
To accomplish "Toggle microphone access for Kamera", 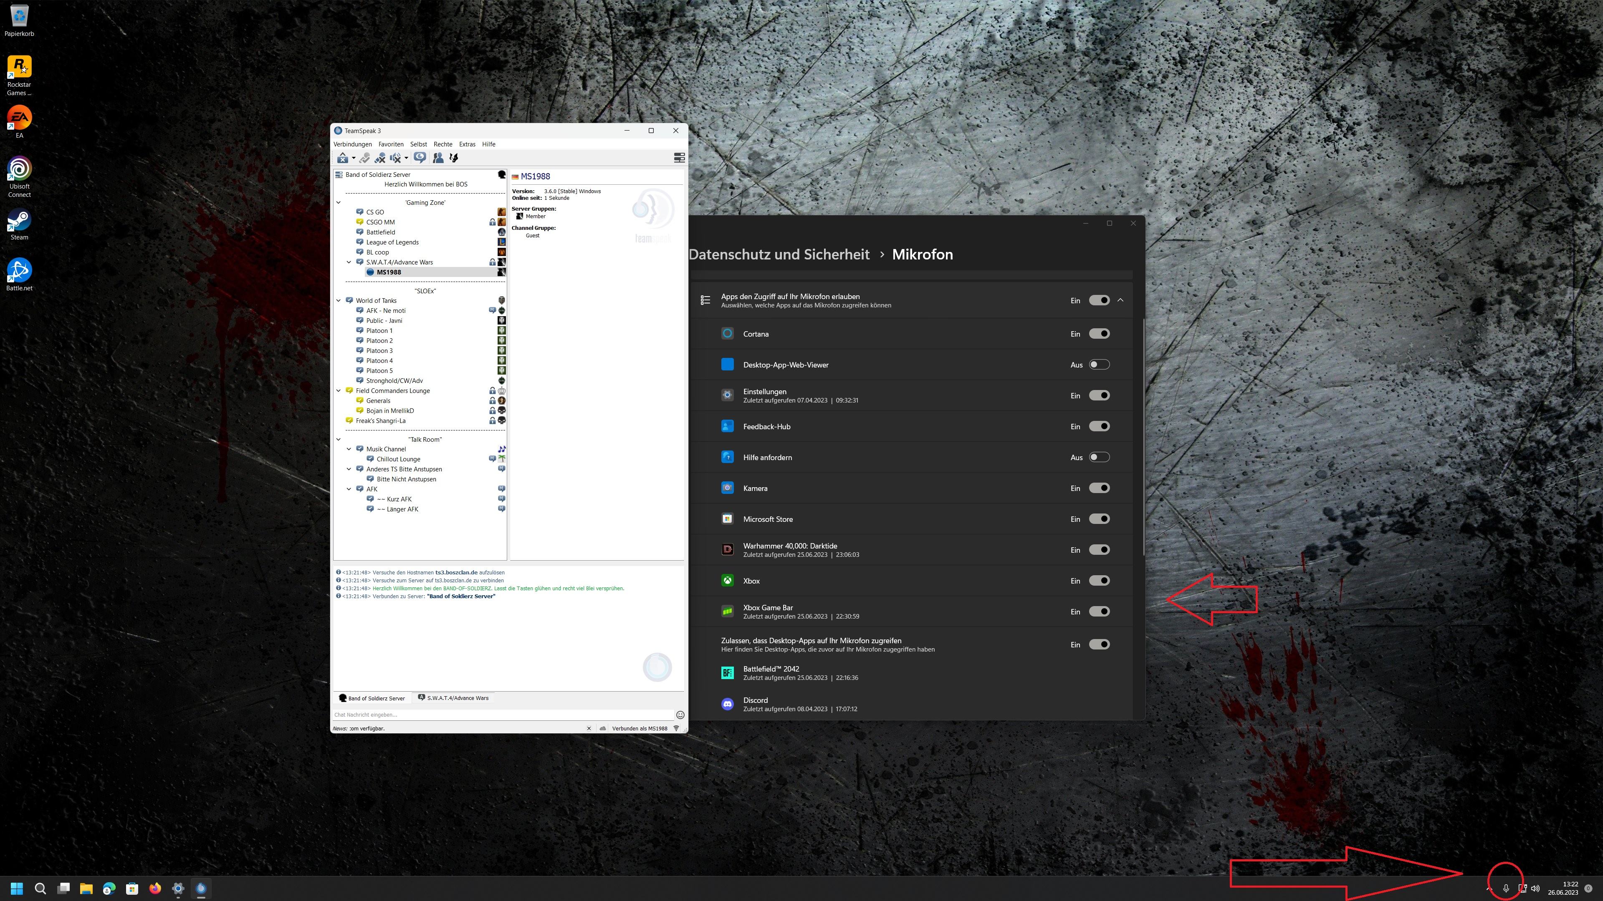I will tap(1100, 488).
